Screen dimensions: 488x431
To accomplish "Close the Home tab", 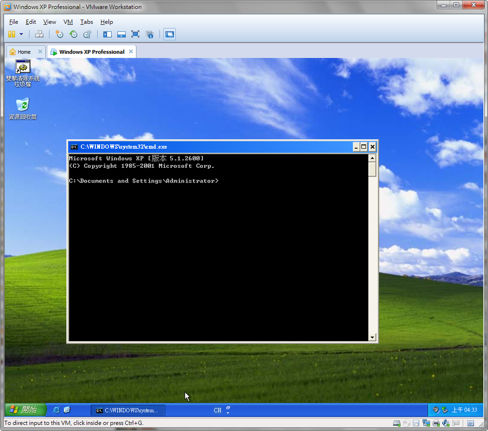I will (x=40, y=51).
